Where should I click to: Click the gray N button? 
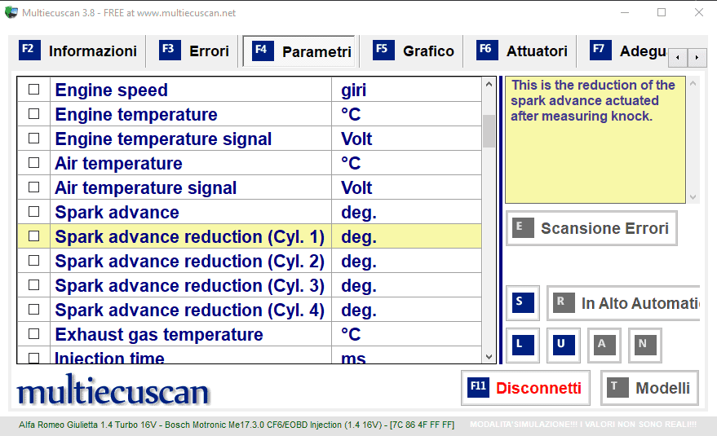click(644, 345)
